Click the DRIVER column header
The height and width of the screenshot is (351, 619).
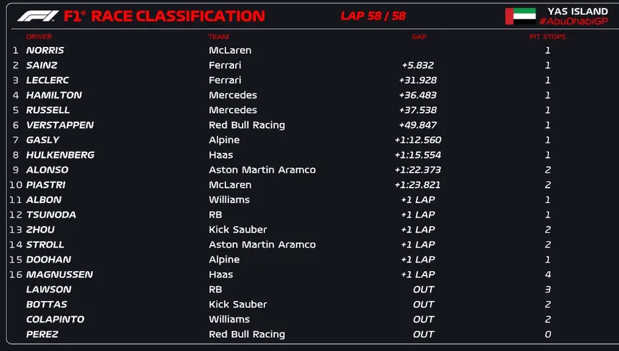39,37
